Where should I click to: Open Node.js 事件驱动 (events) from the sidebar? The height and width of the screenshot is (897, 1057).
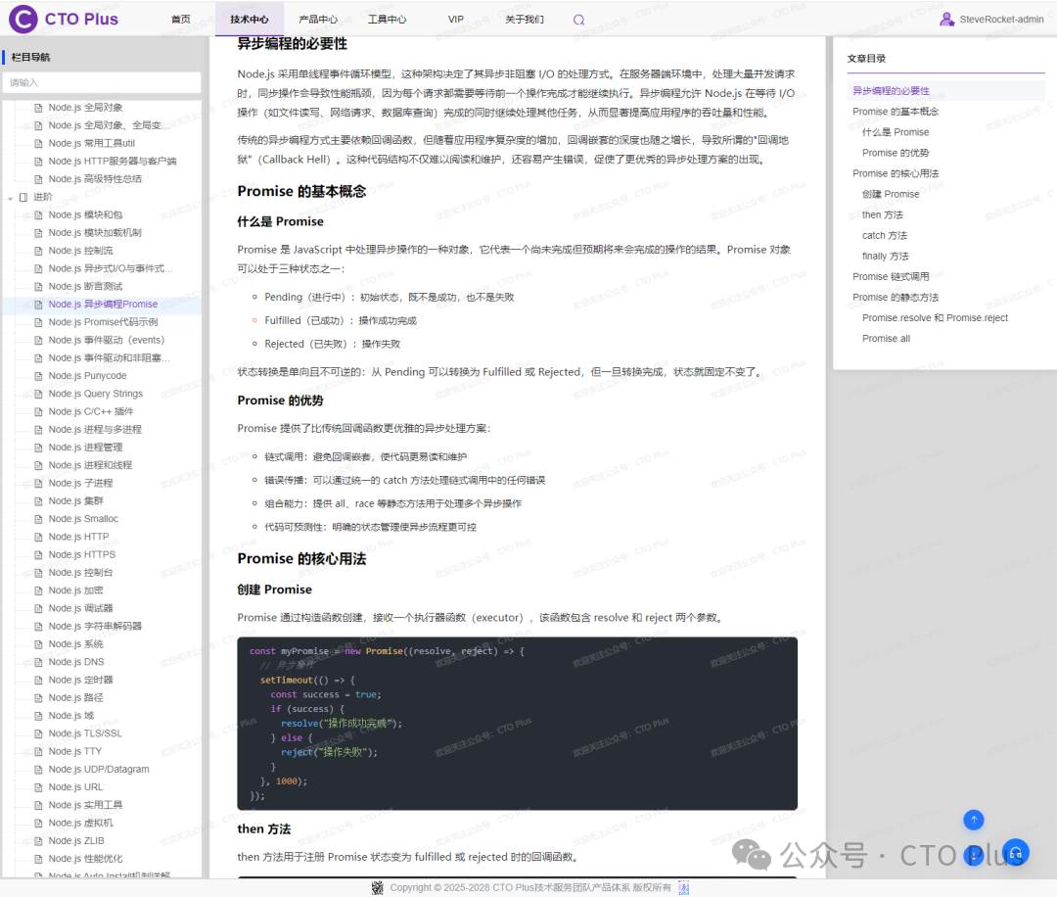pos(110,339)
